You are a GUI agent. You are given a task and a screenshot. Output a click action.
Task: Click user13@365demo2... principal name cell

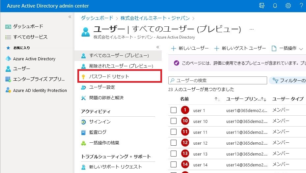coord(247,154)
